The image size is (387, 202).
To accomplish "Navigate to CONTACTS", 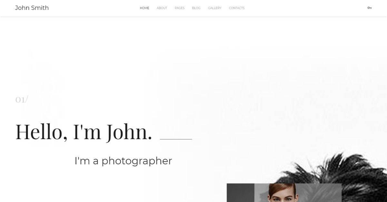I will click(x=237, y=8).
